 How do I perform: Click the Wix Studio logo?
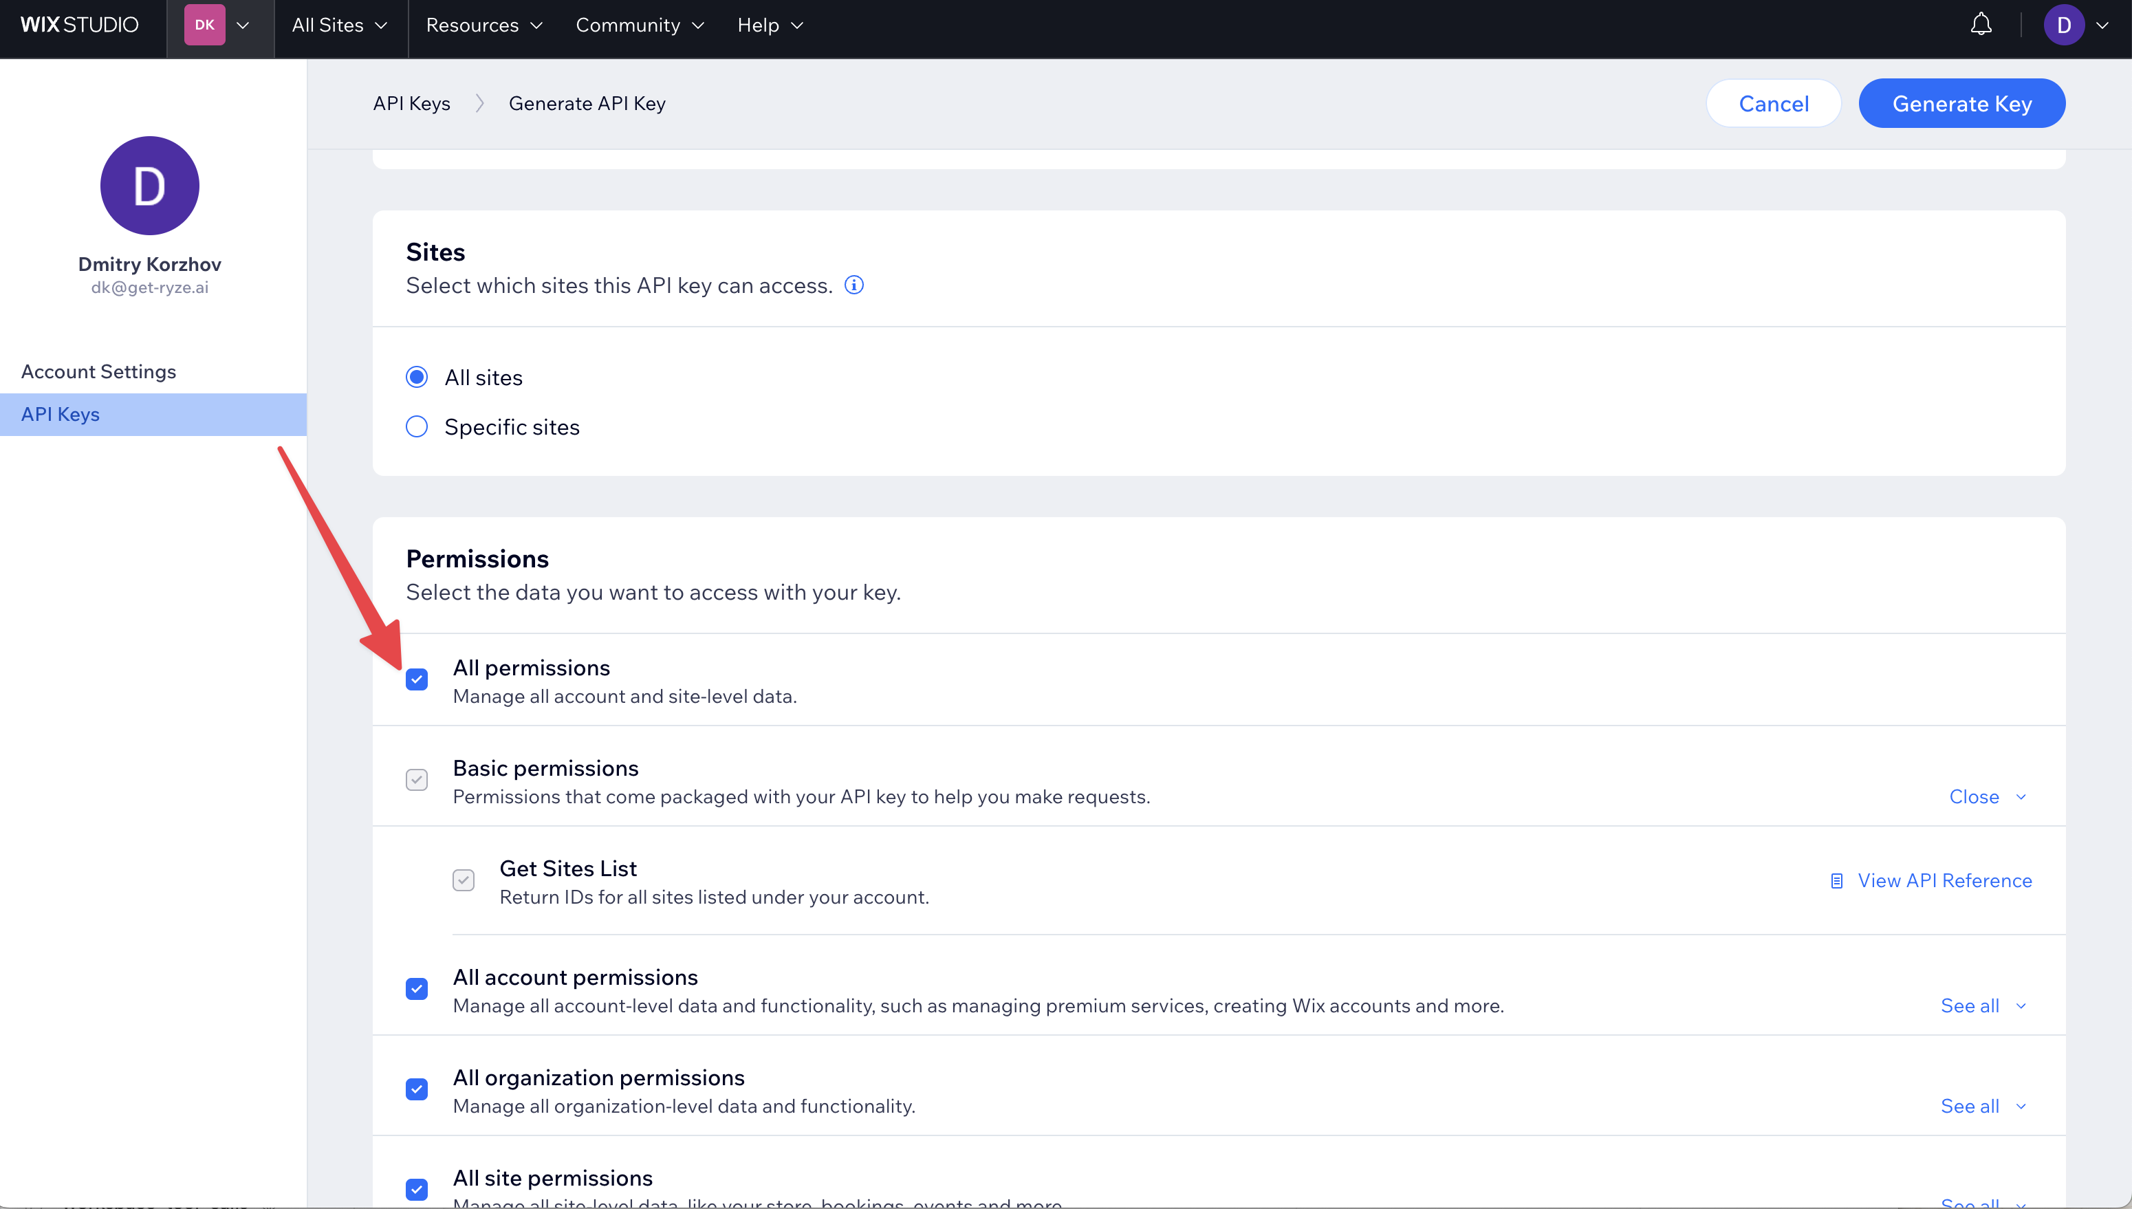[x=80, y=25]
